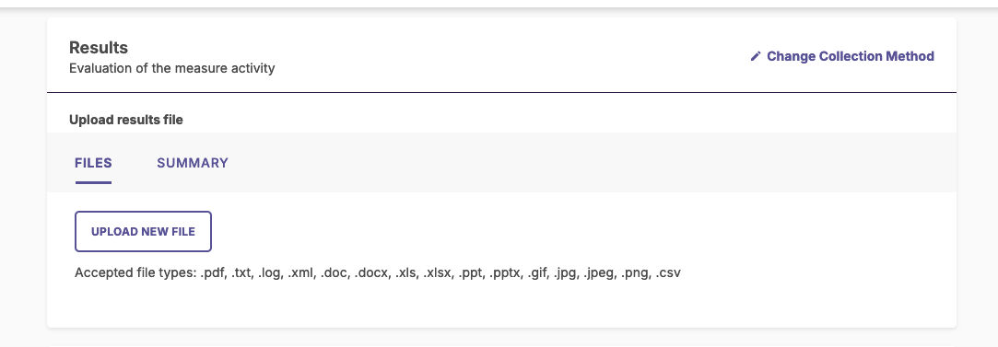Click the .jpeg file type text
This screenshot has width=998, height=347.
pyautogui.click(x=599, y=273)
